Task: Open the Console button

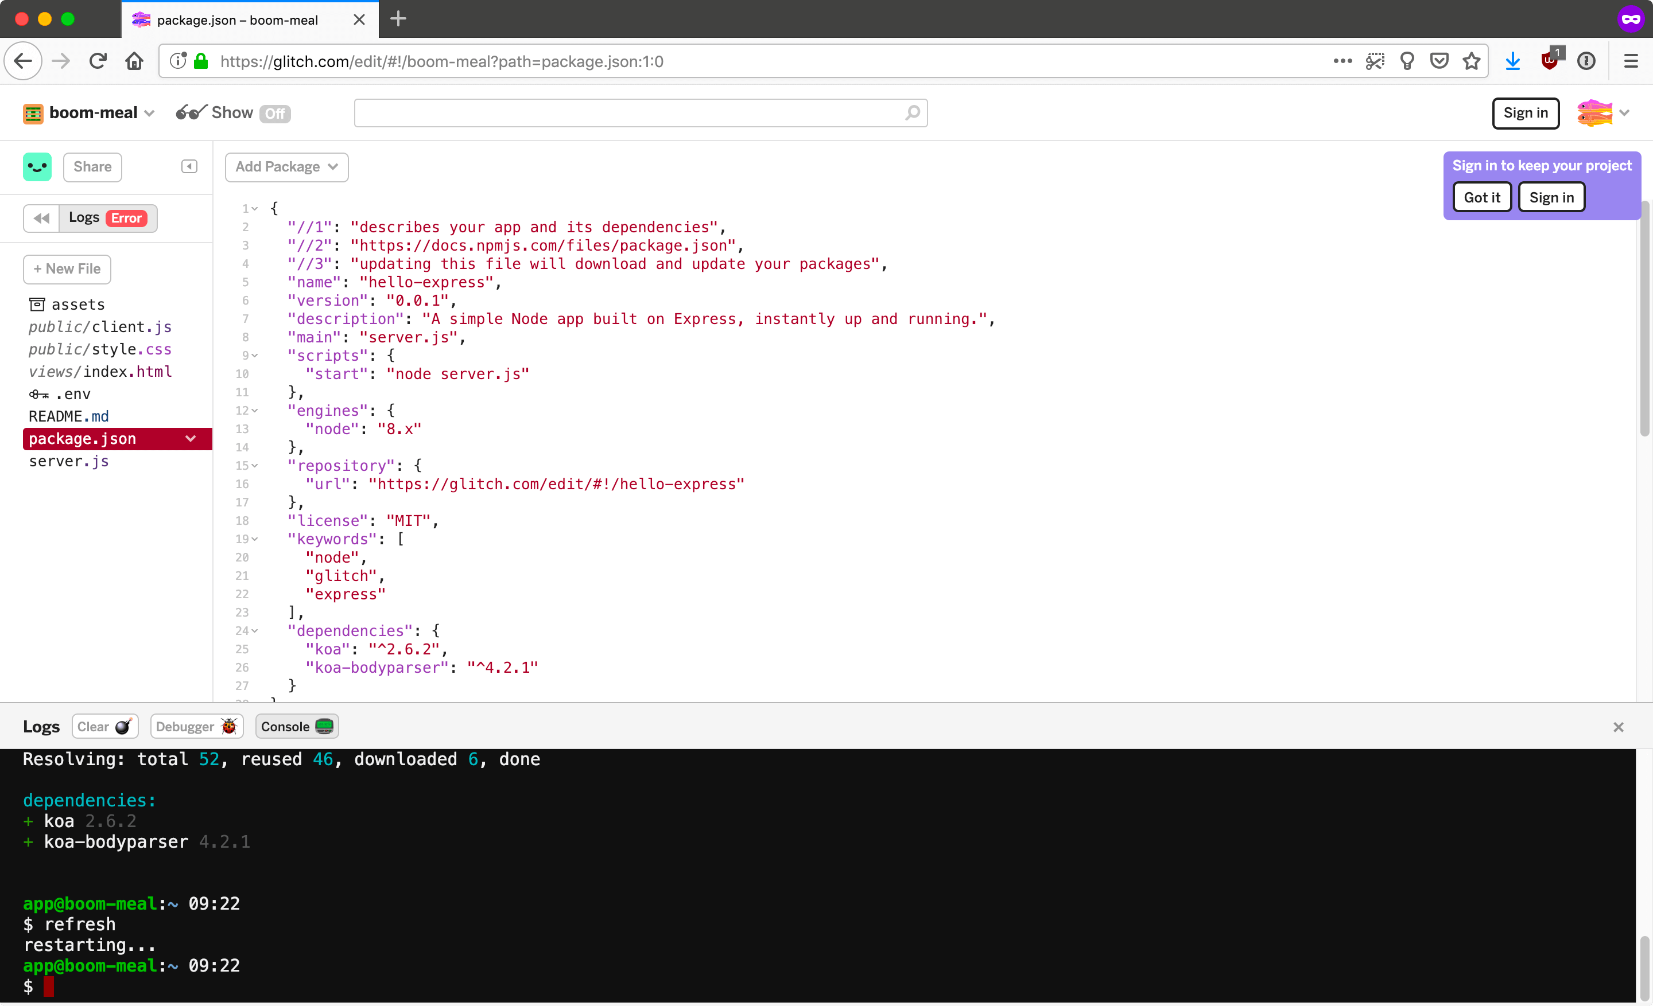Action: pyautogui.click(x=297, y=727)
